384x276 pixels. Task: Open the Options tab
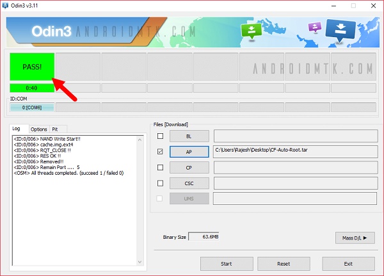(x=38, y=129)
